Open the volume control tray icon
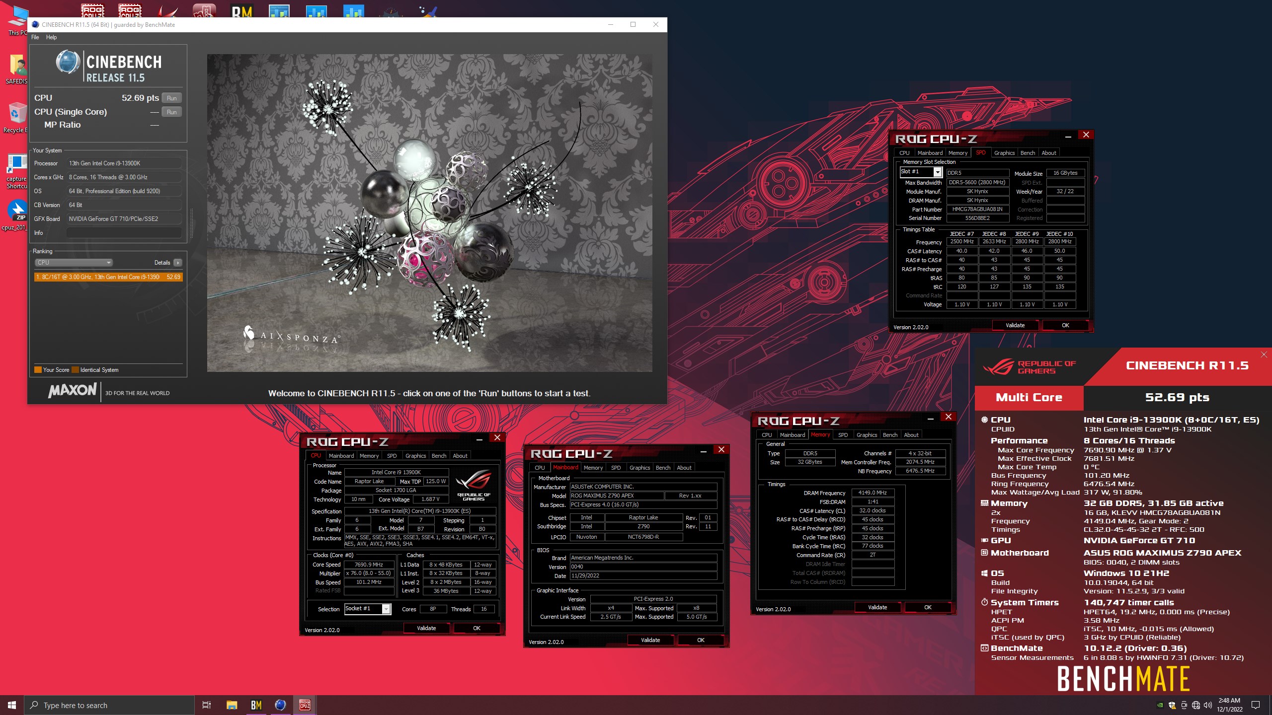The width and height of the screenshot is (1272, 715). click(x=1208, y=705)
